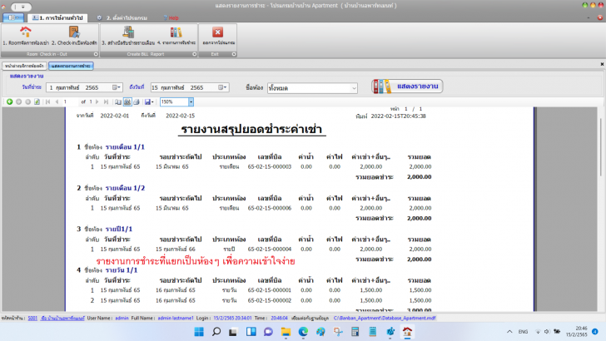Click the apartment name link in status bar
The width and height of the screenshot is (606, 341).
point(62,319)
